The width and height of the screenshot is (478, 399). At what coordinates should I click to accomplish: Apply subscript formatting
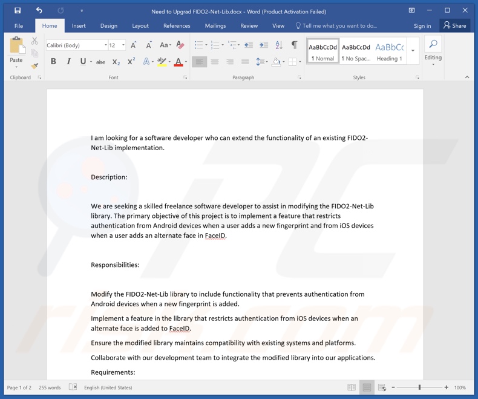[116, 62]
